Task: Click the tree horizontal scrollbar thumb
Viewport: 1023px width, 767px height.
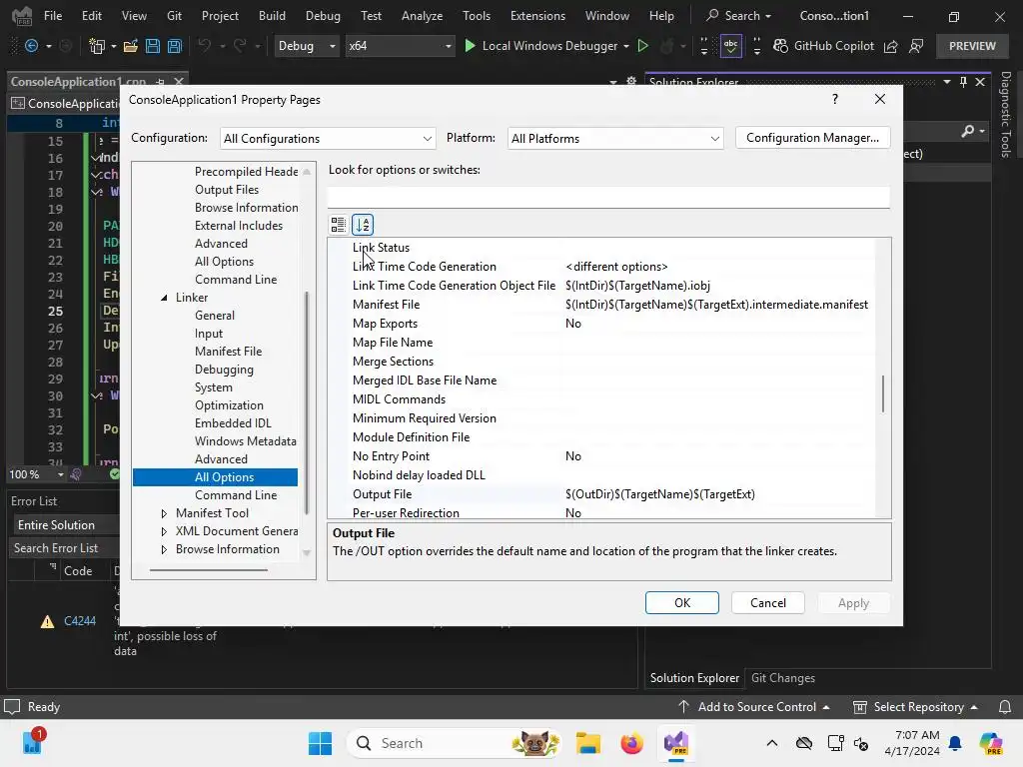Action: tap(209, 570)
